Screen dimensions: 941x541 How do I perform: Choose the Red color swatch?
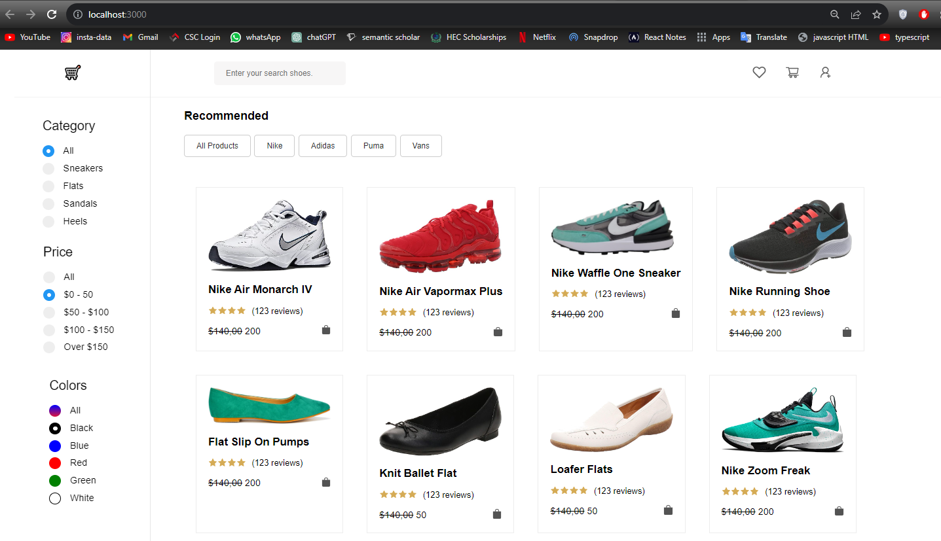pos(55,463)
